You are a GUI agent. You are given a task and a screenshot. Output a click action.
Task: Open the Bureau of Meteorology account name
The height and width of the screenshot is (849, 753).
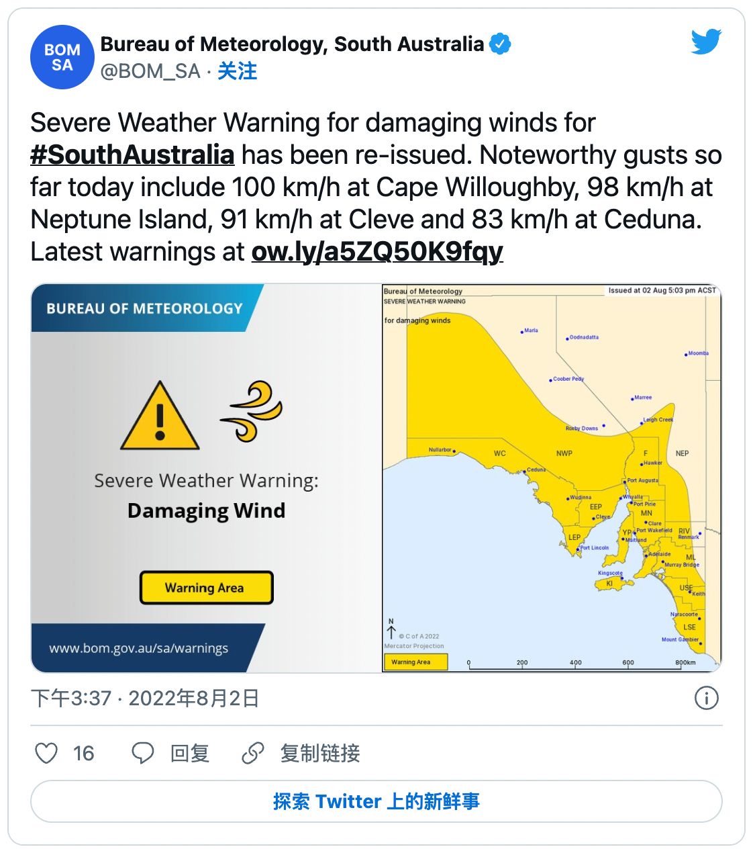point(292,44)
